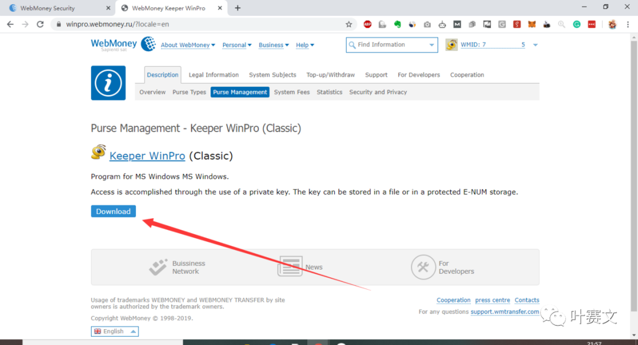Click the WebMoney globe logo

148,44
